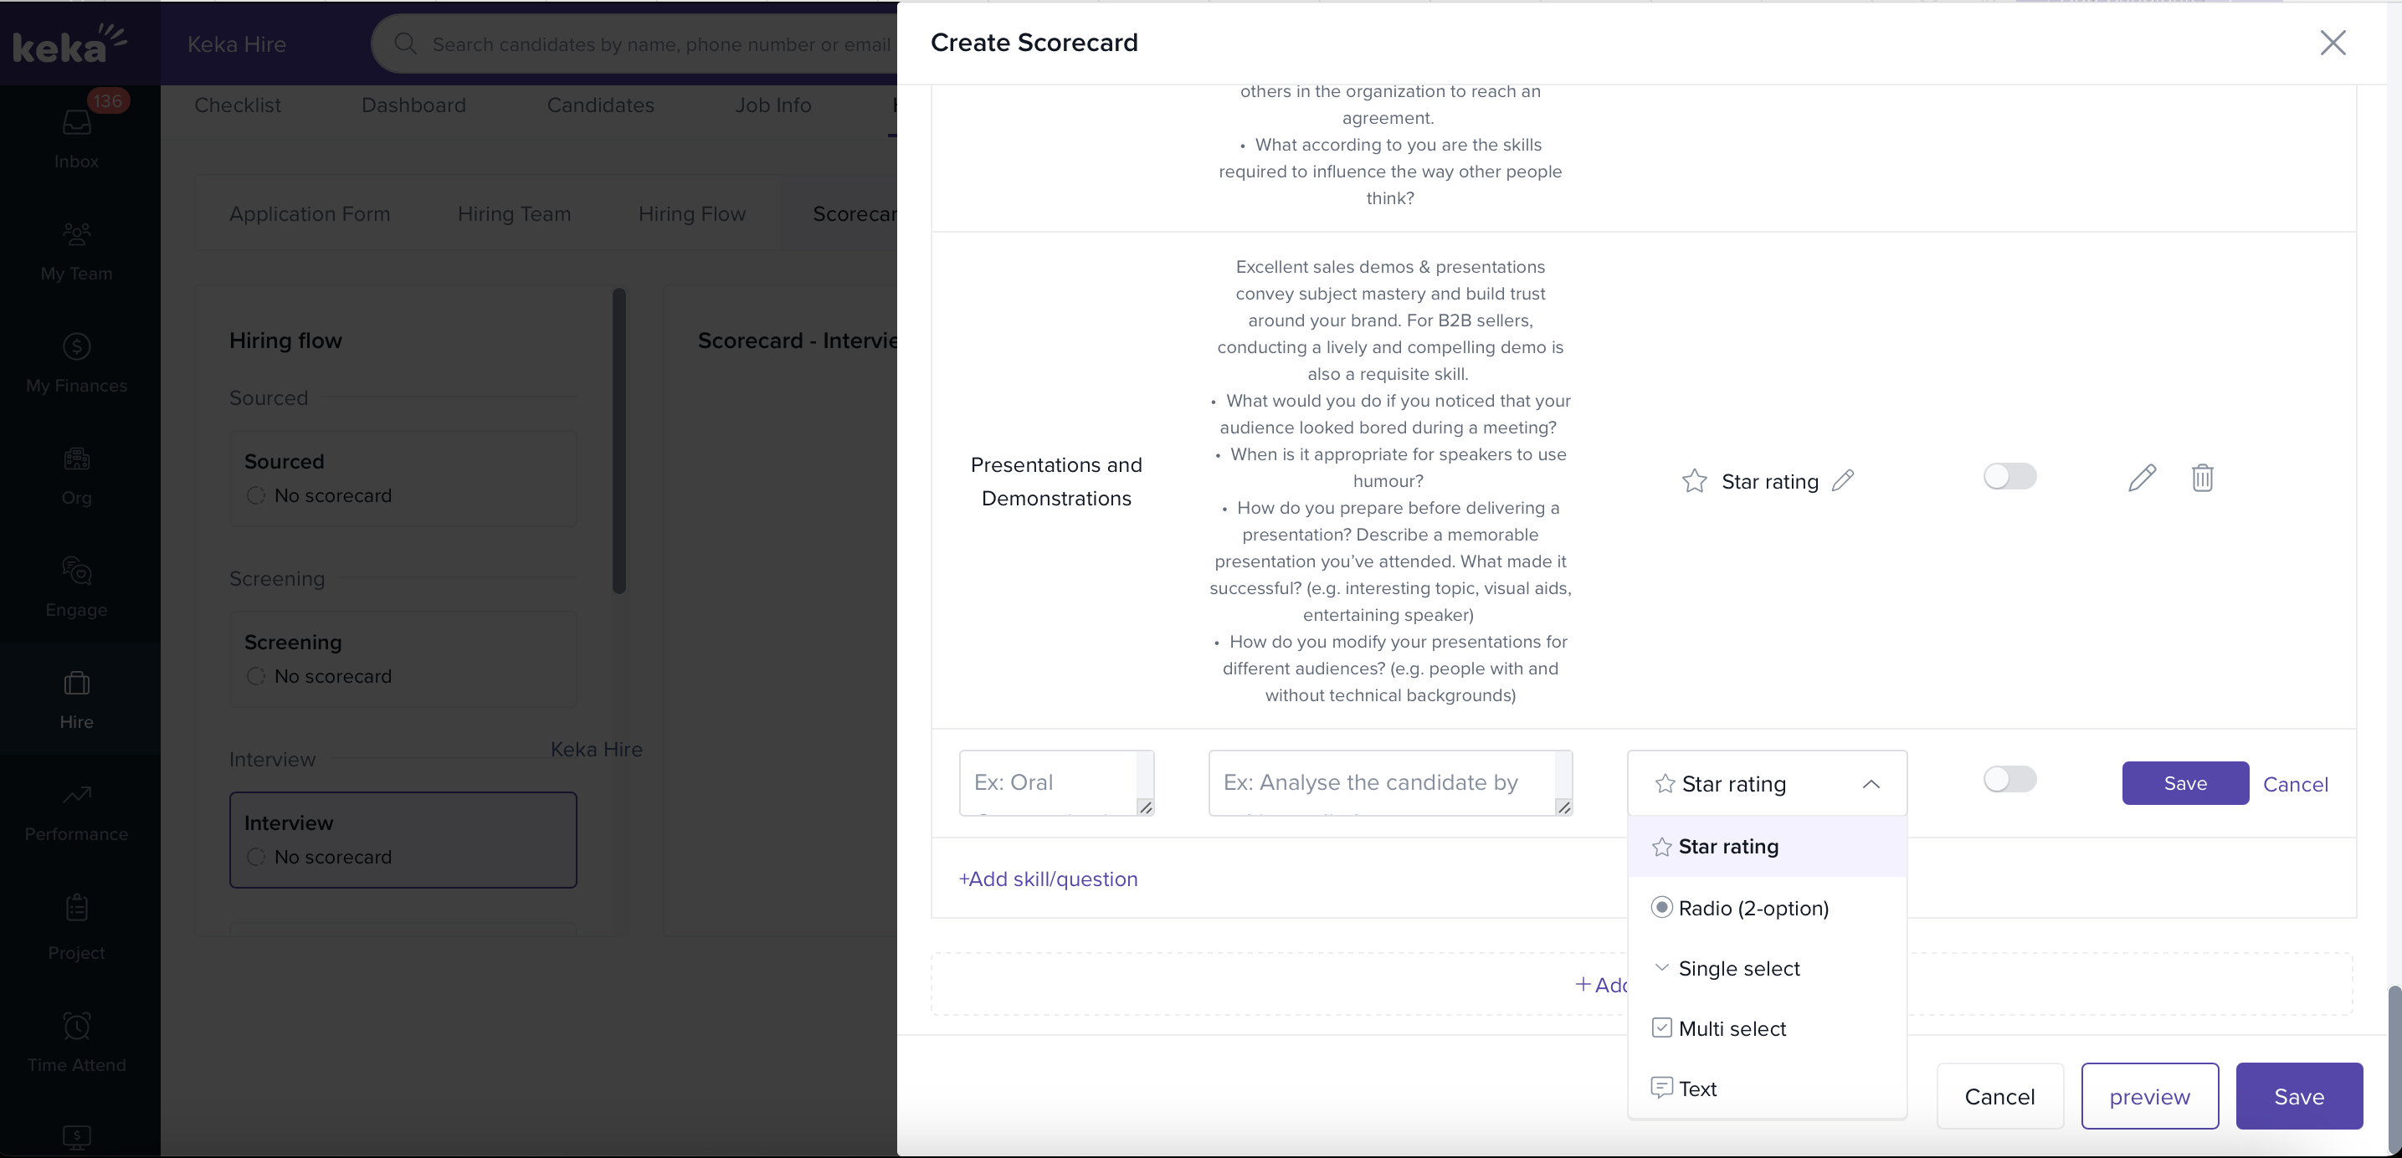The height and width of the screenshot is (1158, 2402).
Task: Click the pencil icon beside Star rating
Action: click(x=1843, y=481)
